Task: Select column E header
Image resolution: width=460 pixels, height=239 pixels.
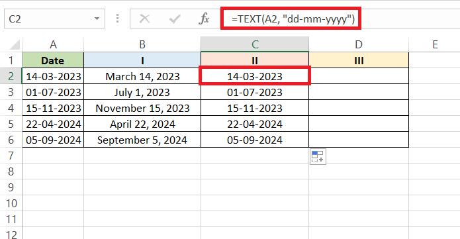Action: pos(435,44)
